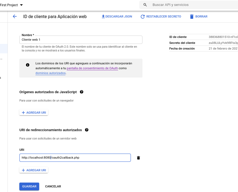Open help for URI de redireccionamiento autorizados
This screenshot has width=238, height=192.
(86, 130)
